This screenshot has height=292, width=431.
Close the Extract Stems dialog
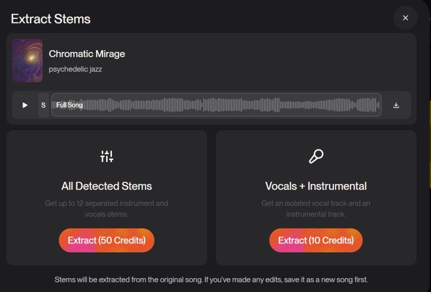(405, 18)
